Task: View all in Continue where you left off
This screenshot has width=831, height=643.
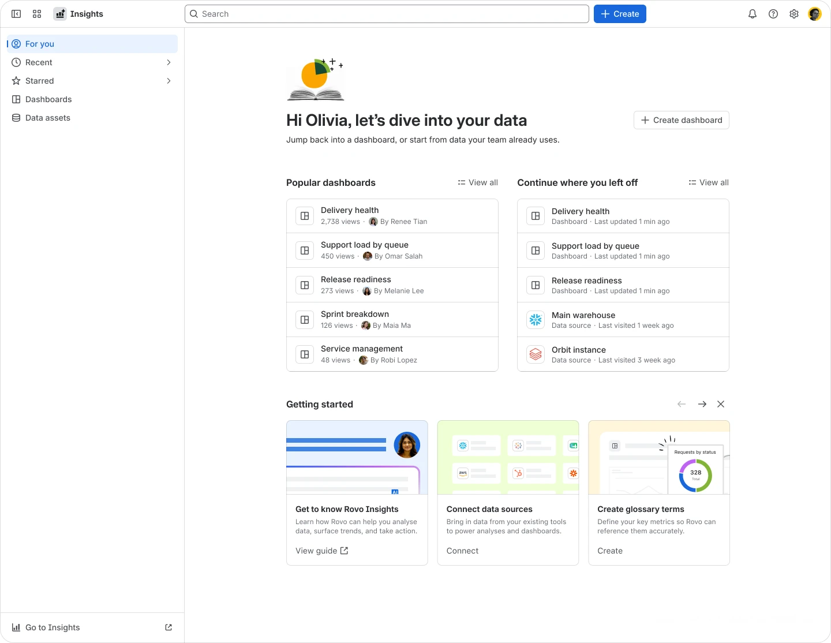Action: (x=709, y=182)
